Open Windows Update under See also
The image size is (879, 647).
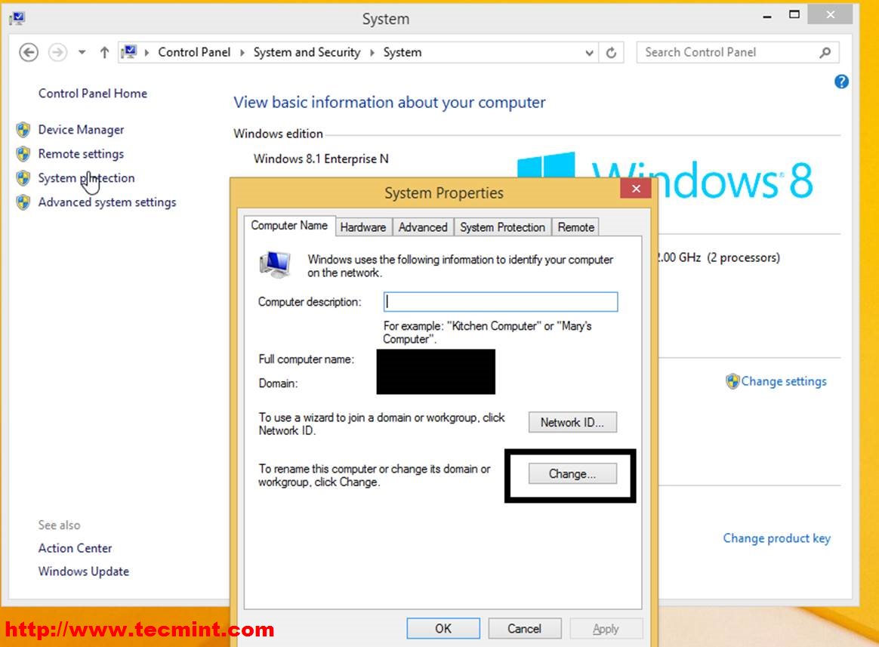pos(84,572)
